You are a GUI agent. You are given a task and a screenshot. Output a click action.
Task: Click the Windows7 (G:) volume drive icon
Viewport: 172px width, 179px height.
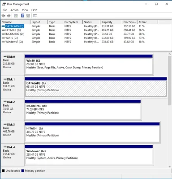3,42
